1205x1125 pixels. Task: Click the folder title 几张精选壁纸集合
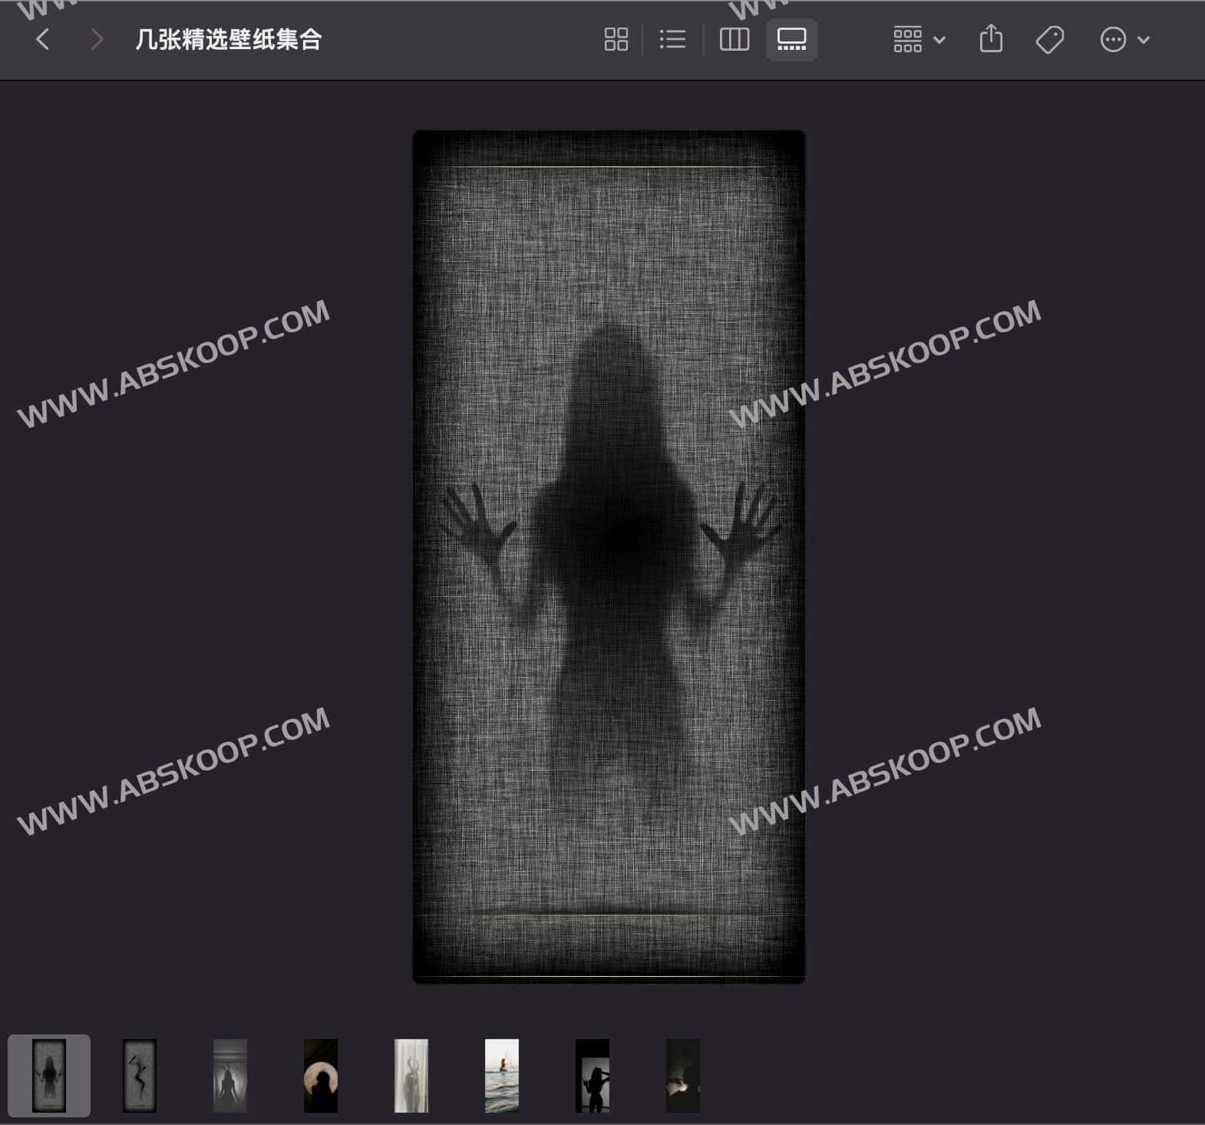(x=228, y=39)
